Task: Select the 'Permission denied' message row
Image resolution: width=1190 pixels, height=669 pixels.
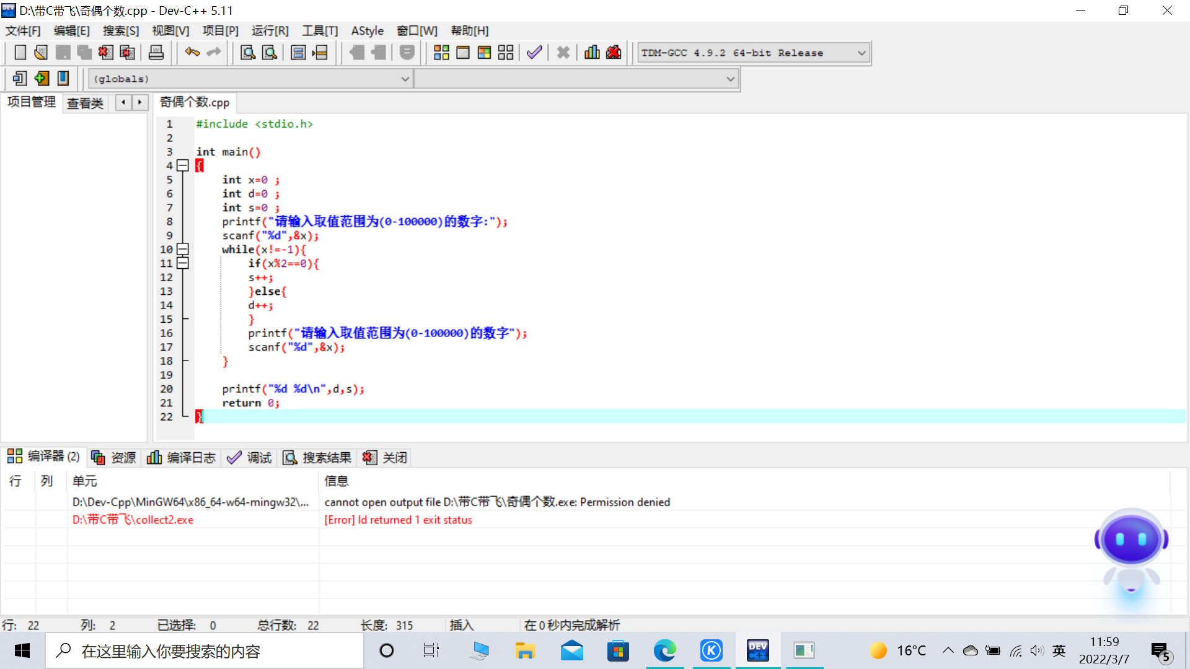Action: [586, 502]
